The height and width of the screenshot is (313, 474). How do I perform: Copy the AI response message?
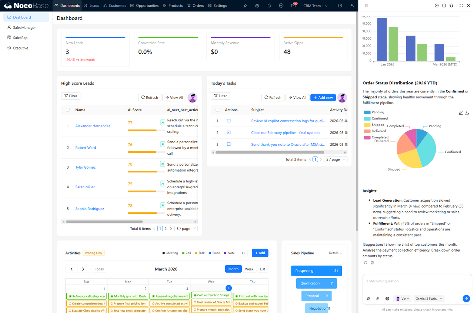(372, 263)
